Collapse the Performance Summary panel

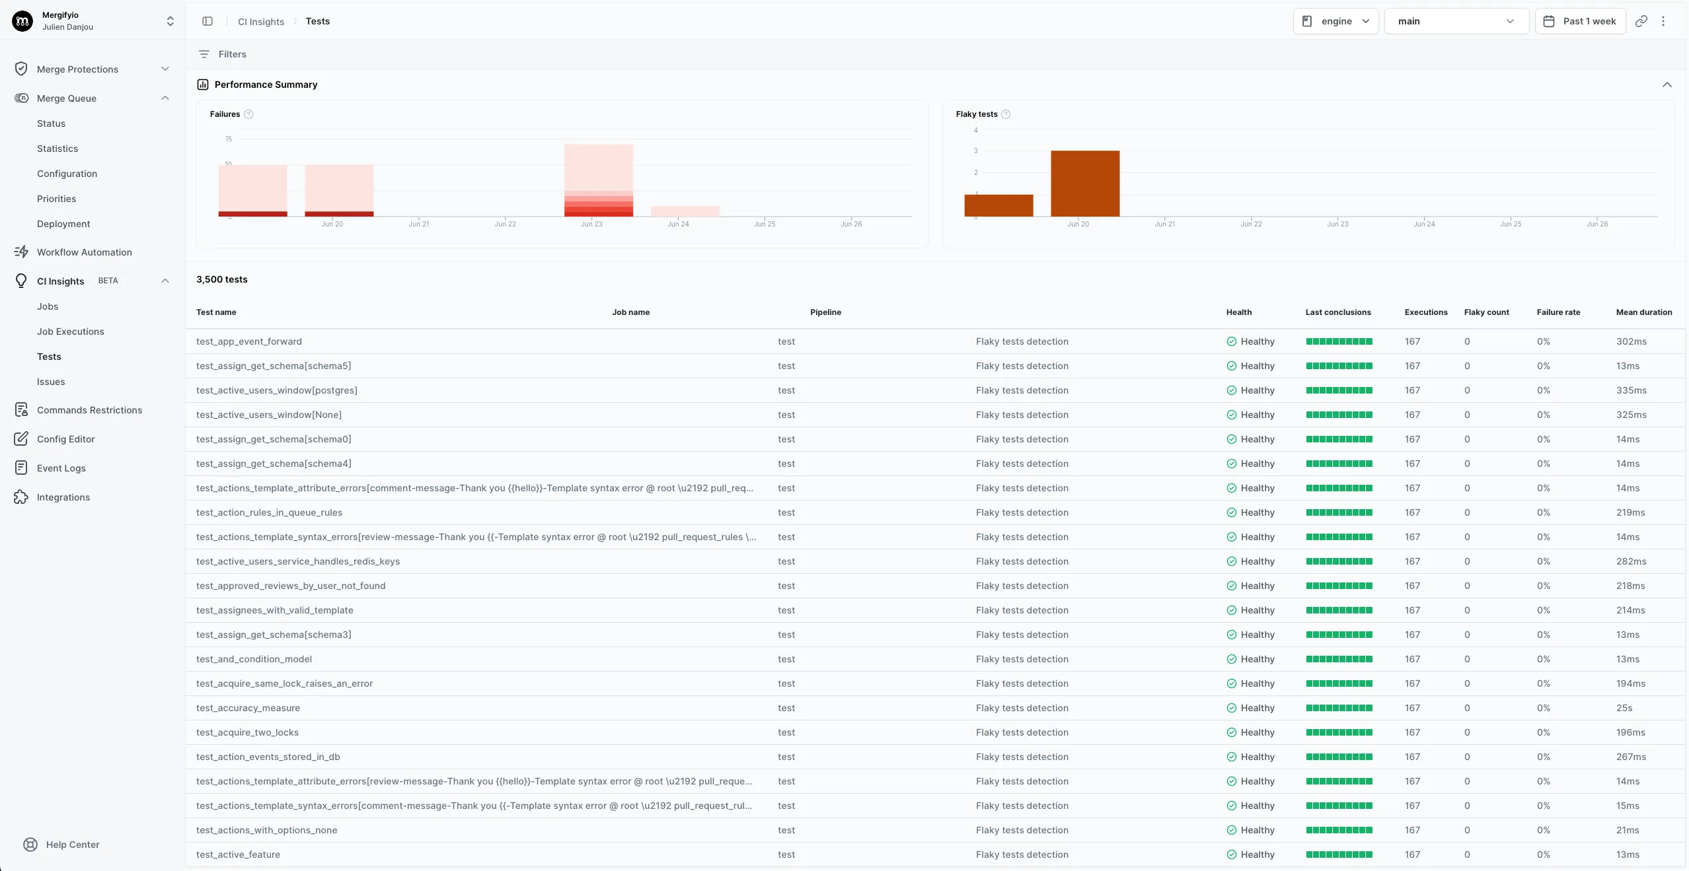(1667, 85)
